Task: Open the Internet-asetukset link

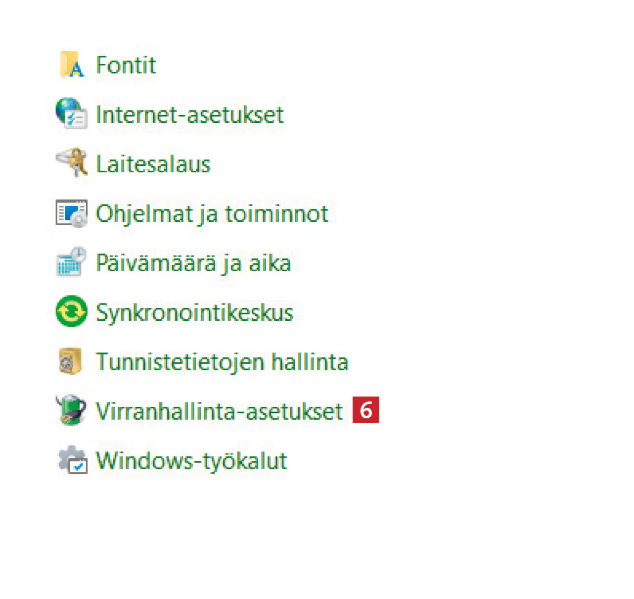Action: (x=189, y=115)
